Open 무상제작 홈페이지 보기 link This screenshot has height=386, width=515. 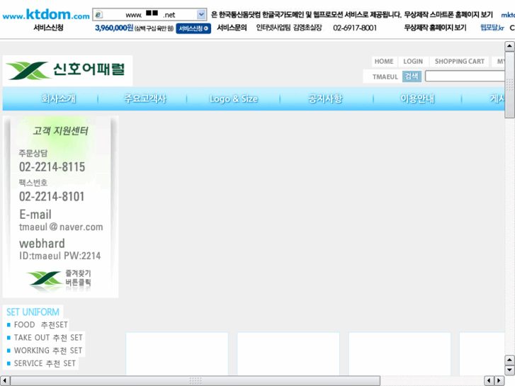[x=435, y=28]
